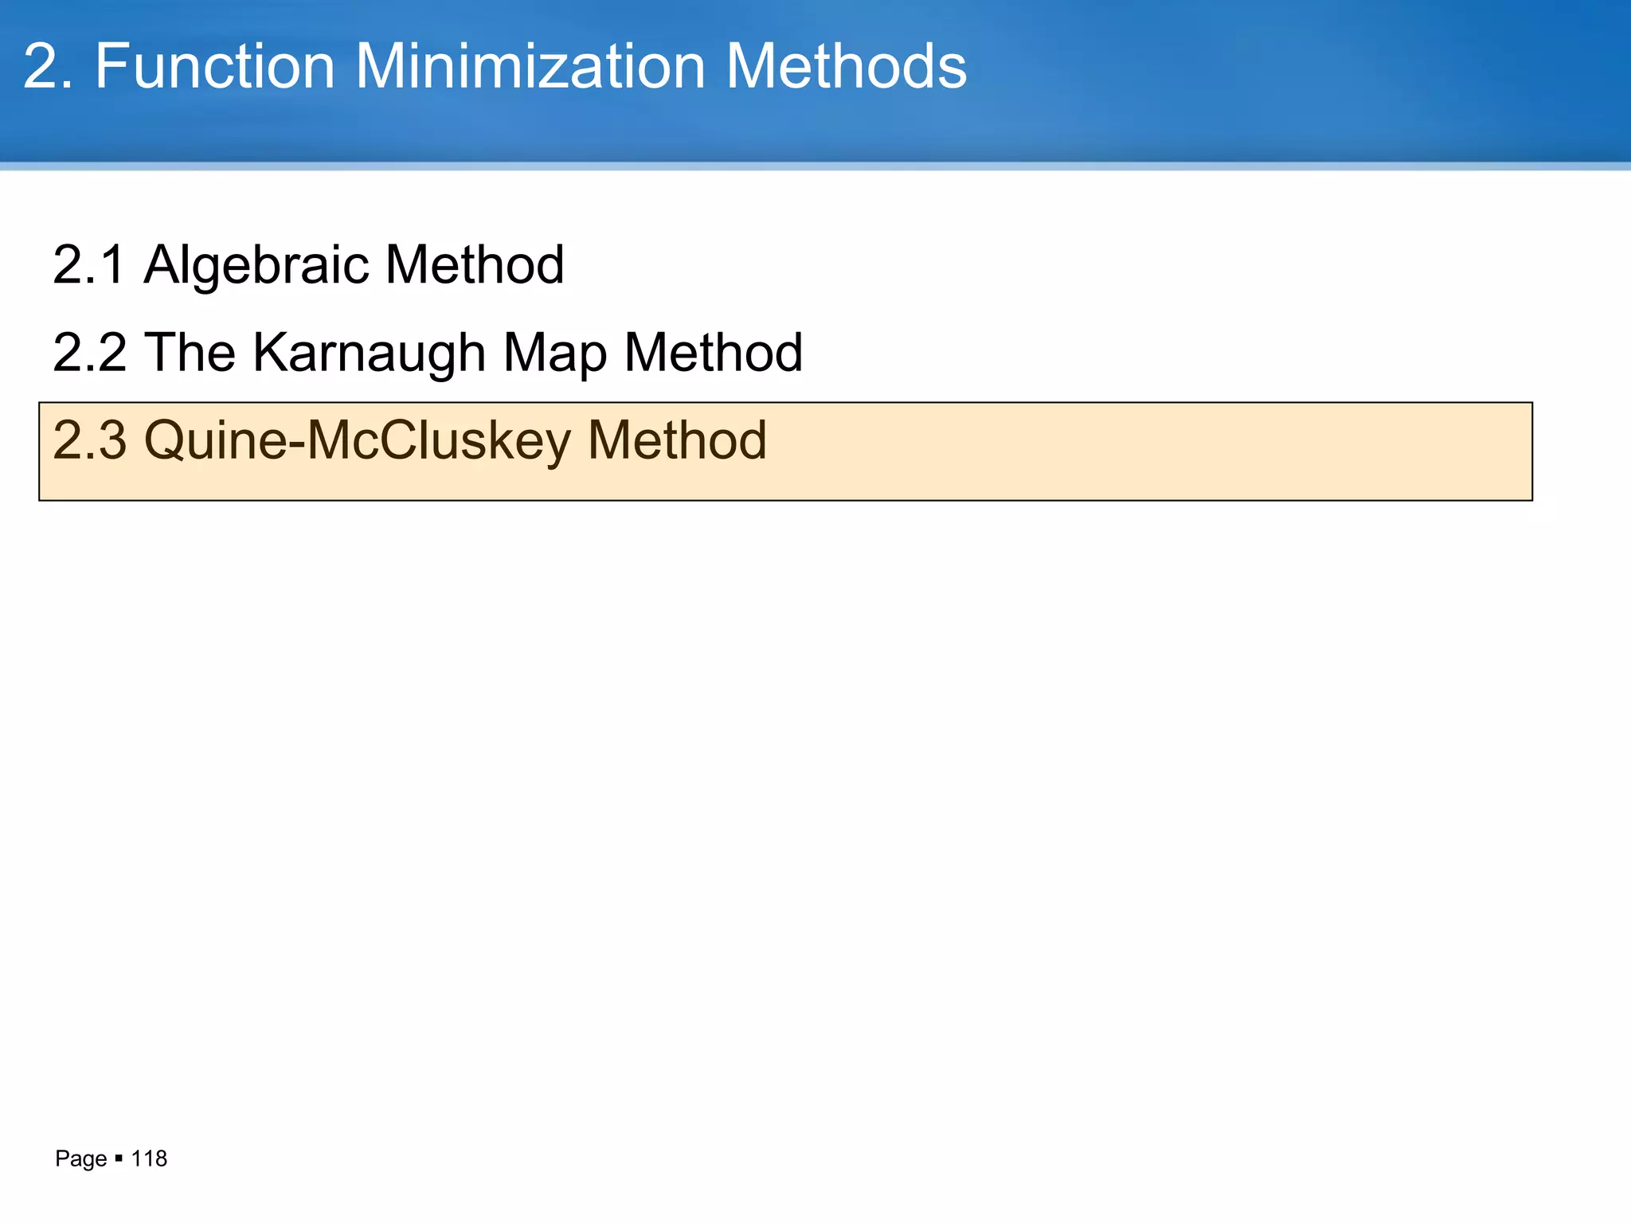The image size is (1631, 1223).
Task: Click the word "Minimization" in the title
Action: [530, 66]
